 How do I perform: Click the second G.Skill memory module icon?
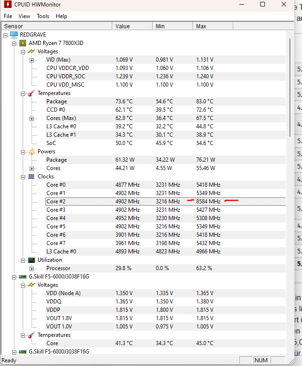point(23,352)
